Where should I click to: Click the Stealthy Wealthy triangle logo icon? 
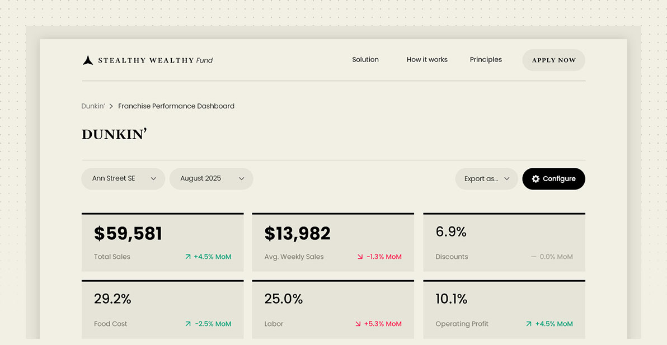(x=88, y=60)
